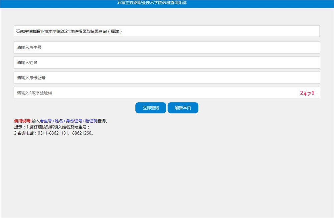Select the 身份证号 ID number field
Screen dimensions: 334x218
pos(167,78)
